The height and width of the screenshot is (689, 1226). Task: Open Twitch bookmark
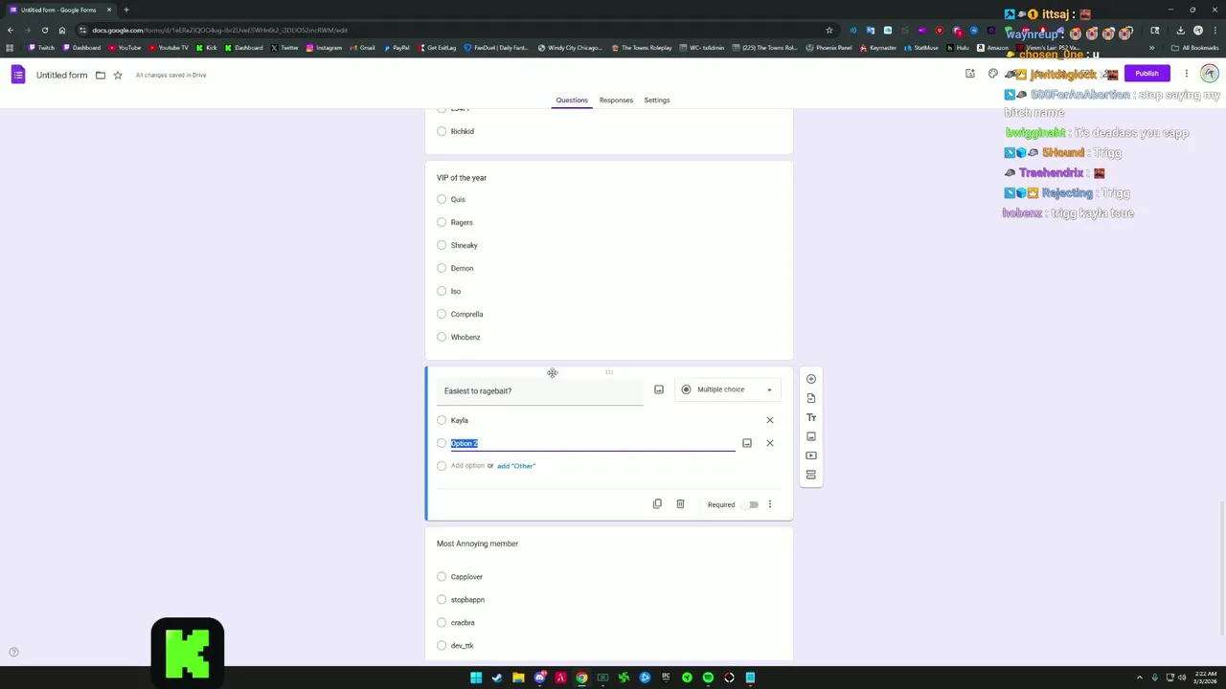pos(41,48)
